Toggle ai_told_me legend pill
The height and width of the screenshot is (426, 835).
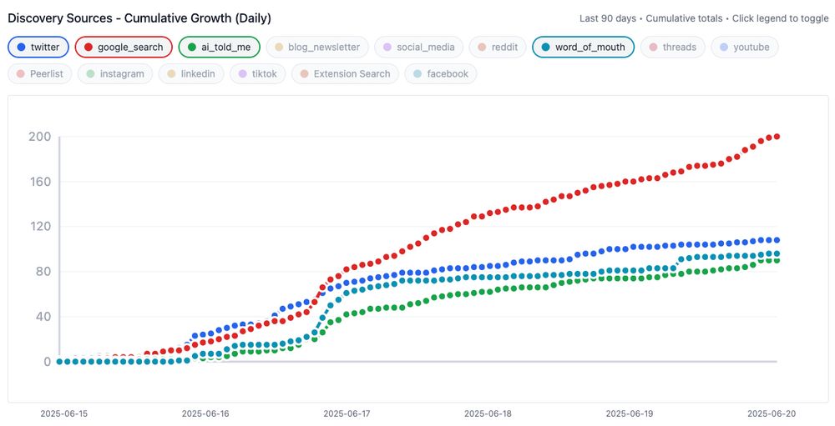pyautogui.click(x=219, y=48)
